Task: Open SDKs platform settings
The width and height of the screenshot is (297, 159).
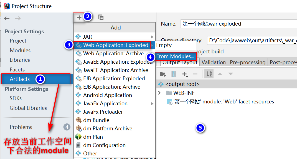Action: tap(16, 98)
